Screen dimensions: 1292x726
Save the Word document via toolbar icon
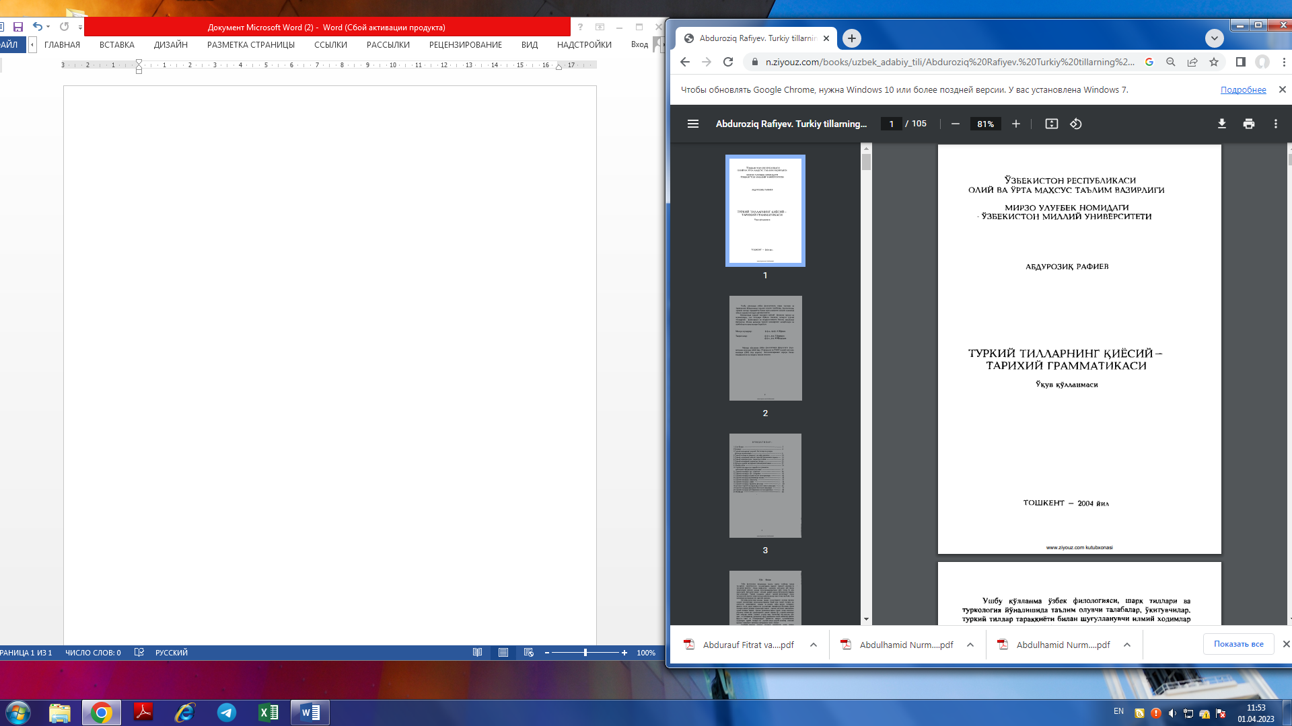coord(18,27)
